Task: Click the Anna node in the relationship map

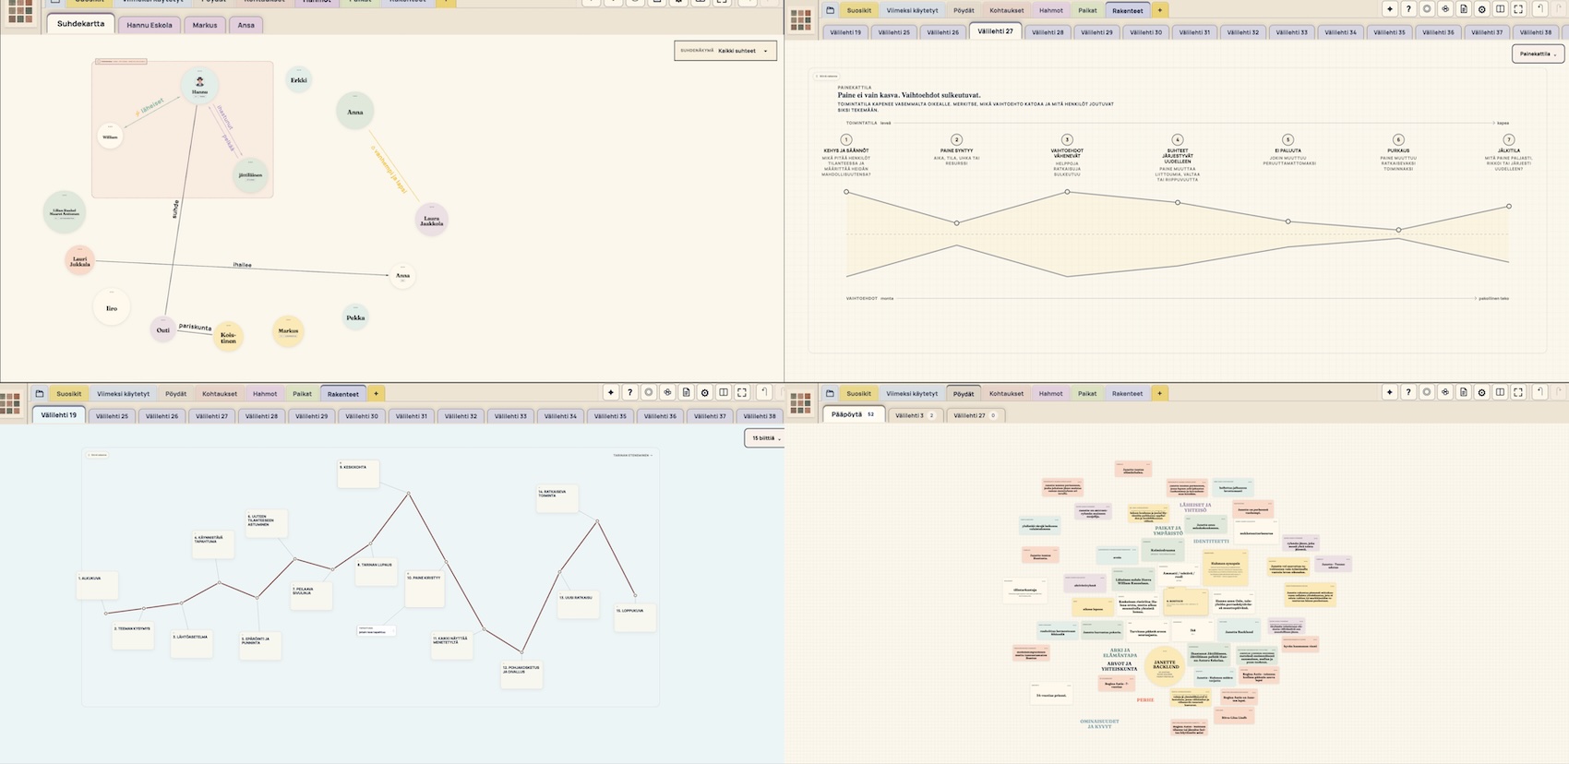Action: pos(355,112)
